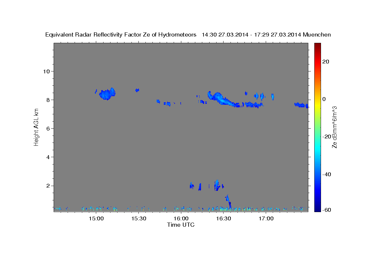Click the small echo near 15:29 at 8.7 km
Image resolution: width=381 pixels, height=254 pixels.
pyautogui.click(x=137, y=90)
